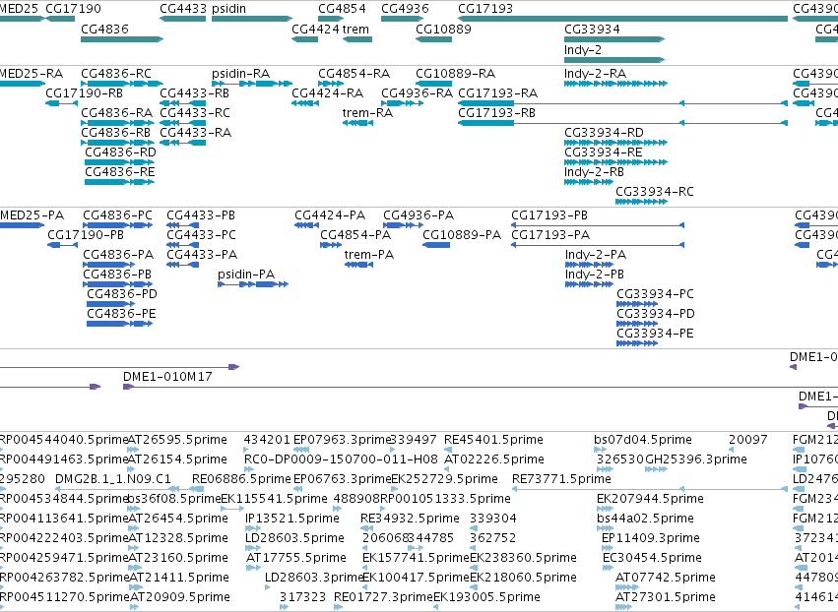Click the RE45401.5prime EST label
Viewport: 838px width, 612px height.
coord(493,440)
